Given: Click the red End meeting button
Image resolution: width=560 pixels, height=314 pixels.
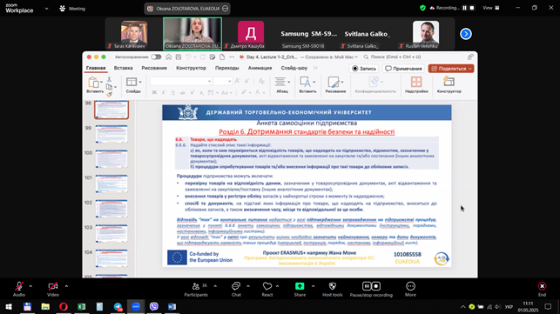Looking at the screenshot, I should click(x=542, y=289).
